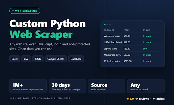The image size is (174, 105).
Task: Select the Google Sheets chip
Action: pos(56,59)
